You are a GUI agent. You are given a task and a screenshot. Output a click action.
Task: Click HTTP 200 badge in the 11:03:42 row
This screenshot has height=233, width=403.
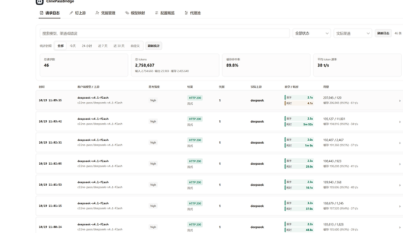click(x=195, y=119)
